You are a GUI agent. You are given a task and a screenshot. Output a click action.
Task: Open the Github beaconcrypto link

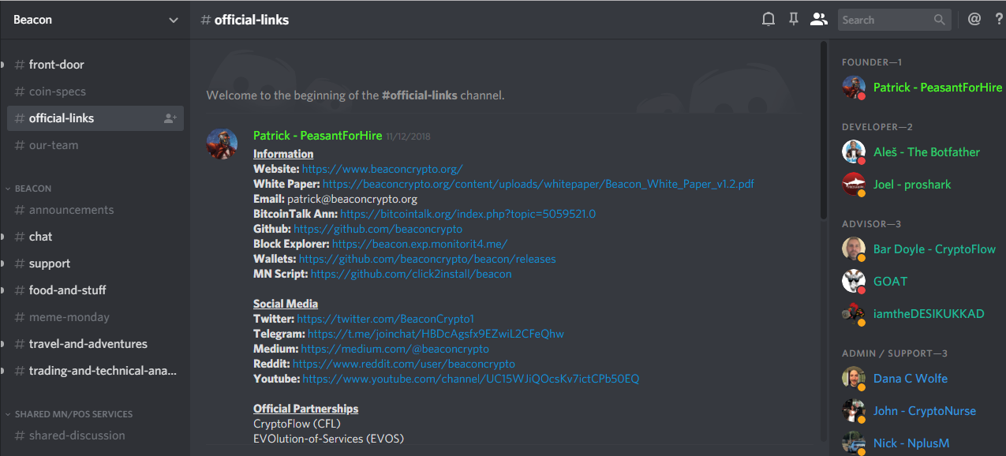pos(378,229)
